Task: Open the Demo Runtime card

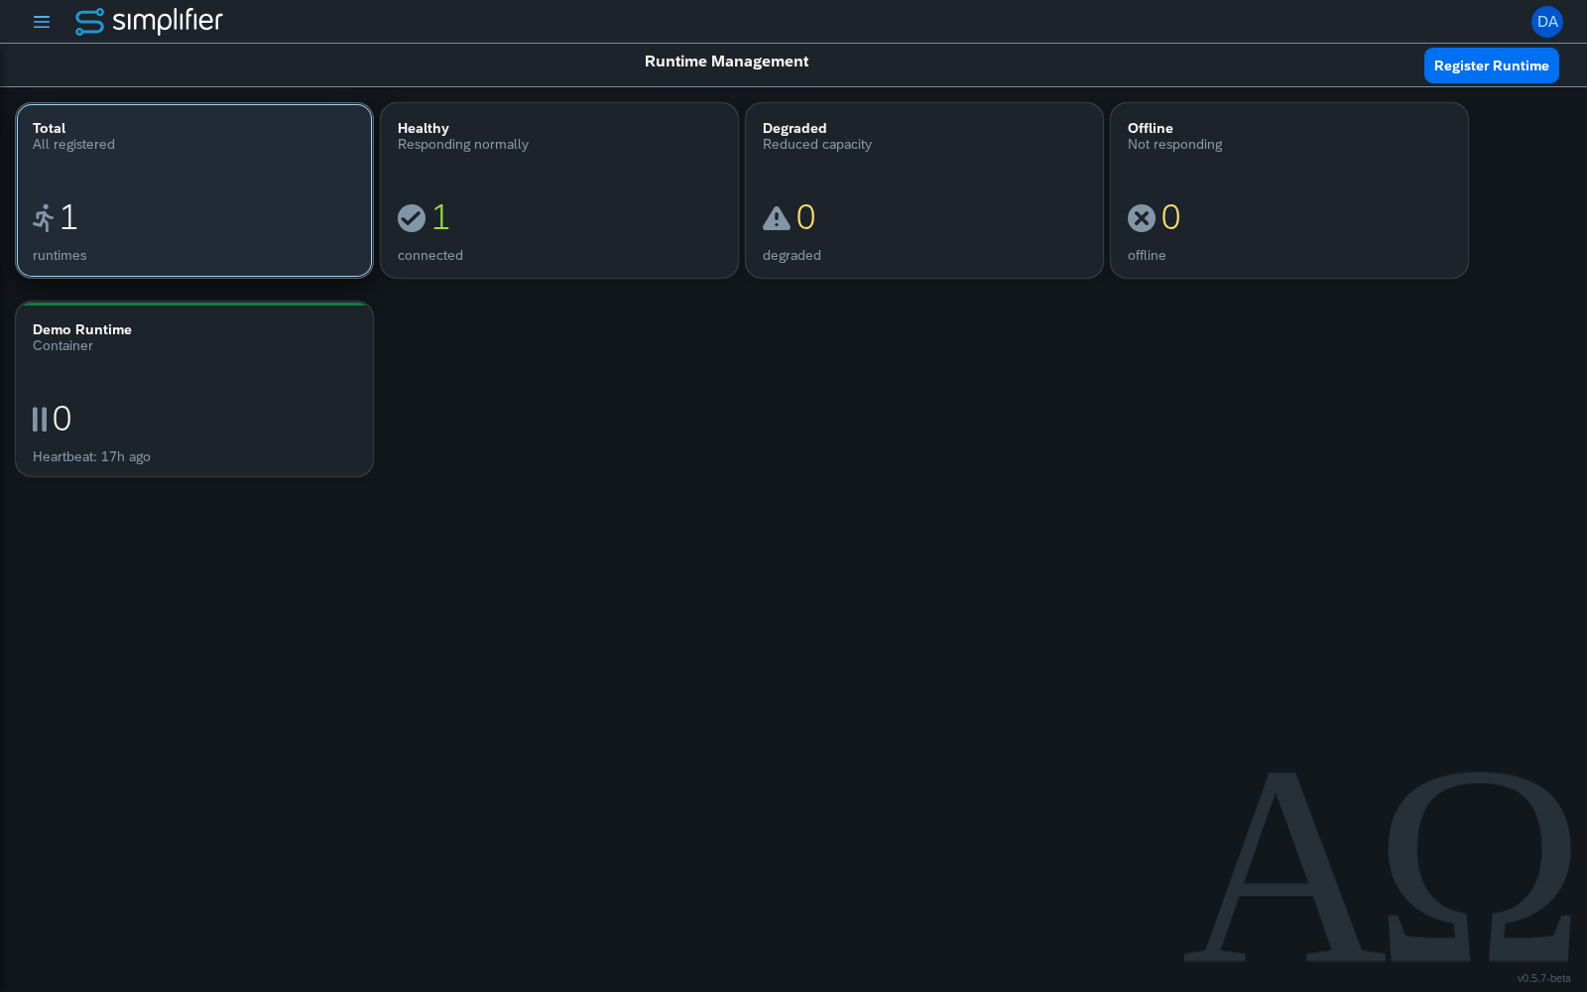Action: 194,389
